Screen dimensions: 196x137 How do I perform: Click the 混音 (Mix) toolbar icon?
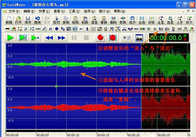click(x=94, y=20)
